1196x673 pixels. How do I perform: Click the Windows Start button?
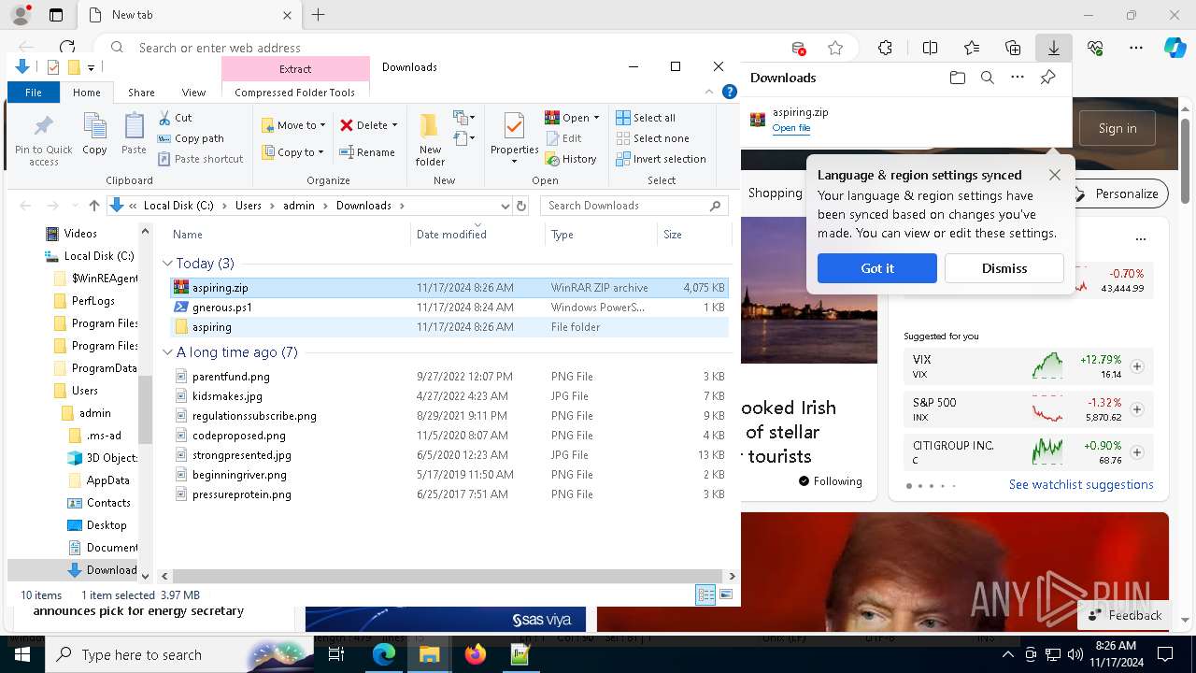click(x=22, y=654)
